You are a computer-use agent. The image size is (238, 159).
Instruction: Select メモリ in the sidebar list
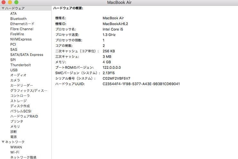(15, 127)
